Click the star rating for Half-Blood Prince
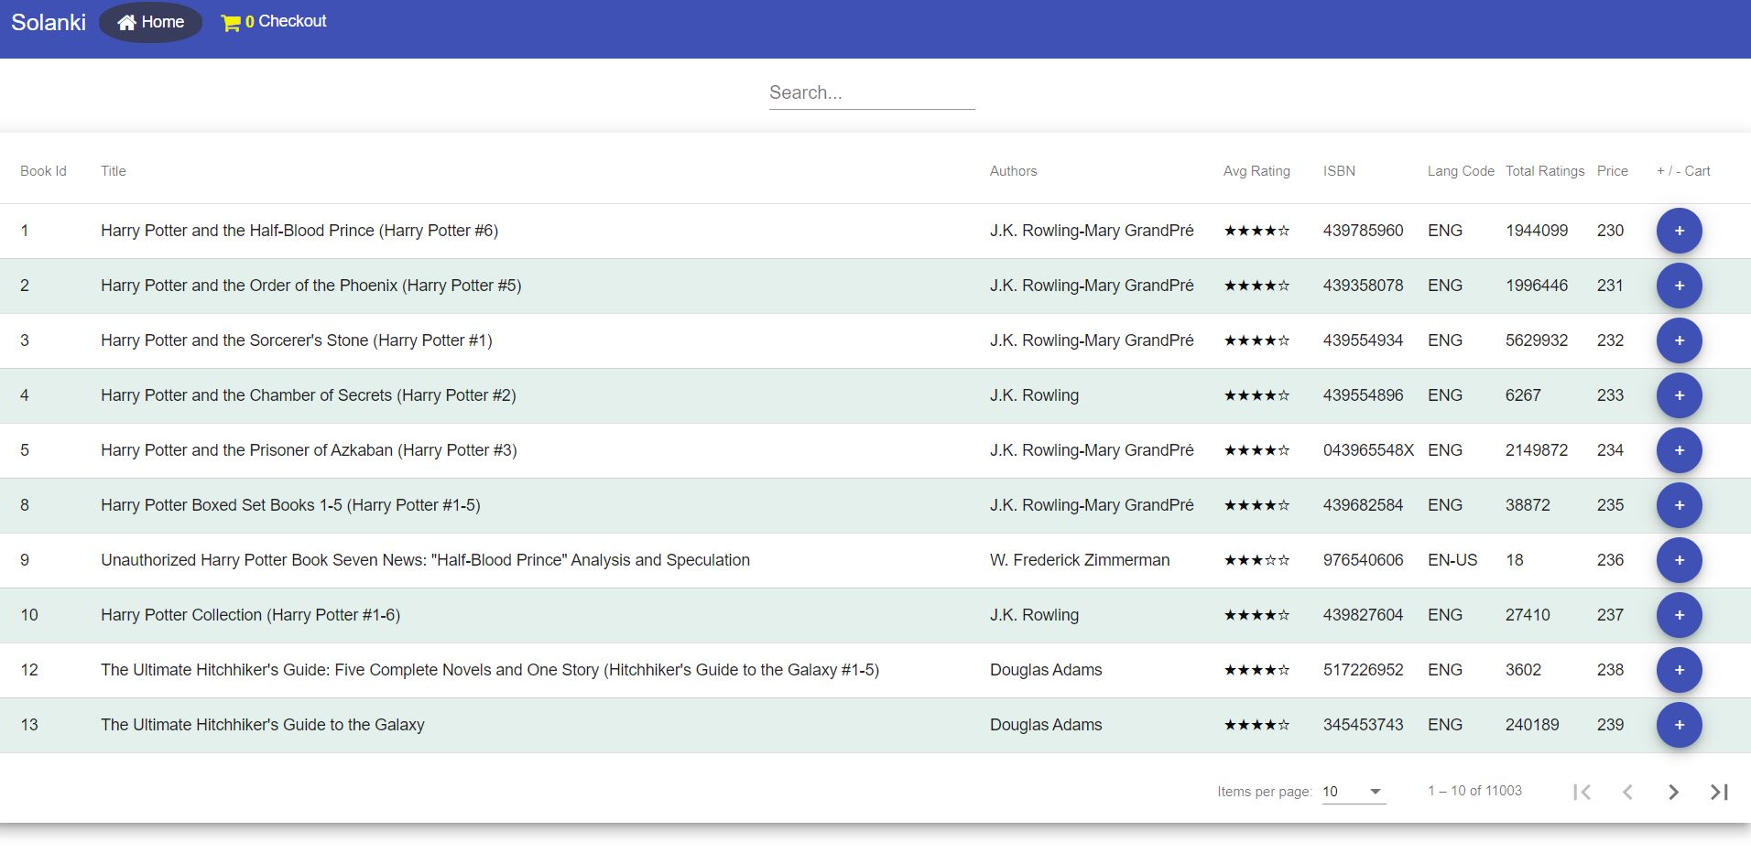The width and height of the screenshot is (1751, 853). 1256,231
